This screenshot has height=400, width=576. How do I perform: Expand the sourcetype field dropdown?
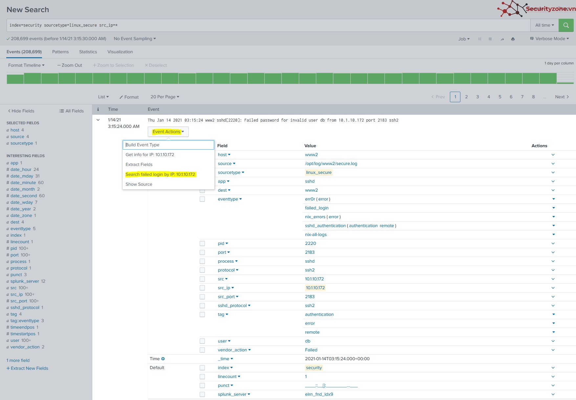pos(231,173)
